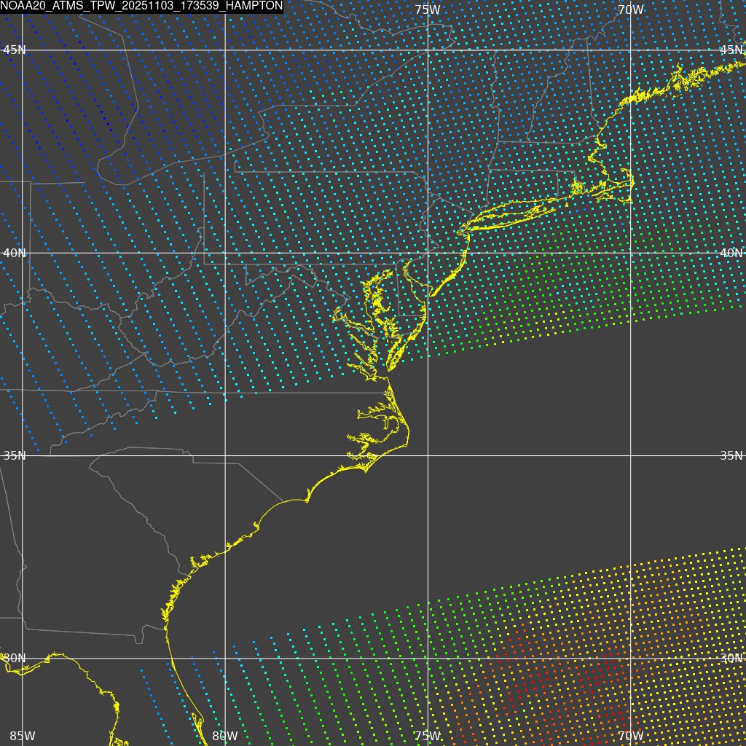Click the 80W label at the bottom

click(225, 737)
